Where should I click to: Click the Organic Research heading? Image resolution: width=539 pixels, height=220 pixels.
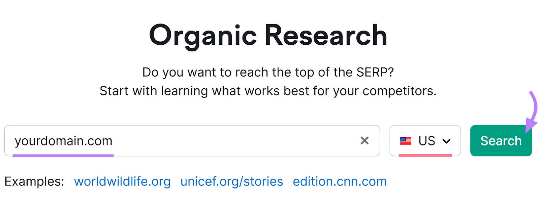coord(268,35)
